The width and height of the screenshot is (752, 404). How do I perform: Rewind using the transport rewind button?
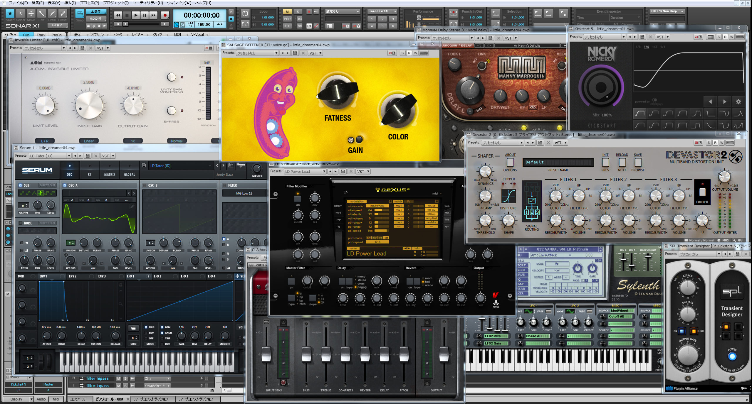[118, 15]
